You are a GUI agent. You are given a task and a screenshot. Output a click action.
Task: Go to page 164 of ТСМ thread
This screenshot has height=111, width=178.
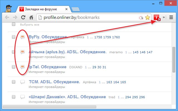click(x=116, y=82)
